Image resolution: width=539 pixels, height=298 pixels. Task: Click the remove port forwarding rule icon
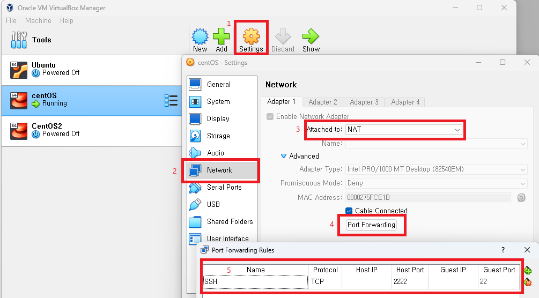(x=528, y=282)
